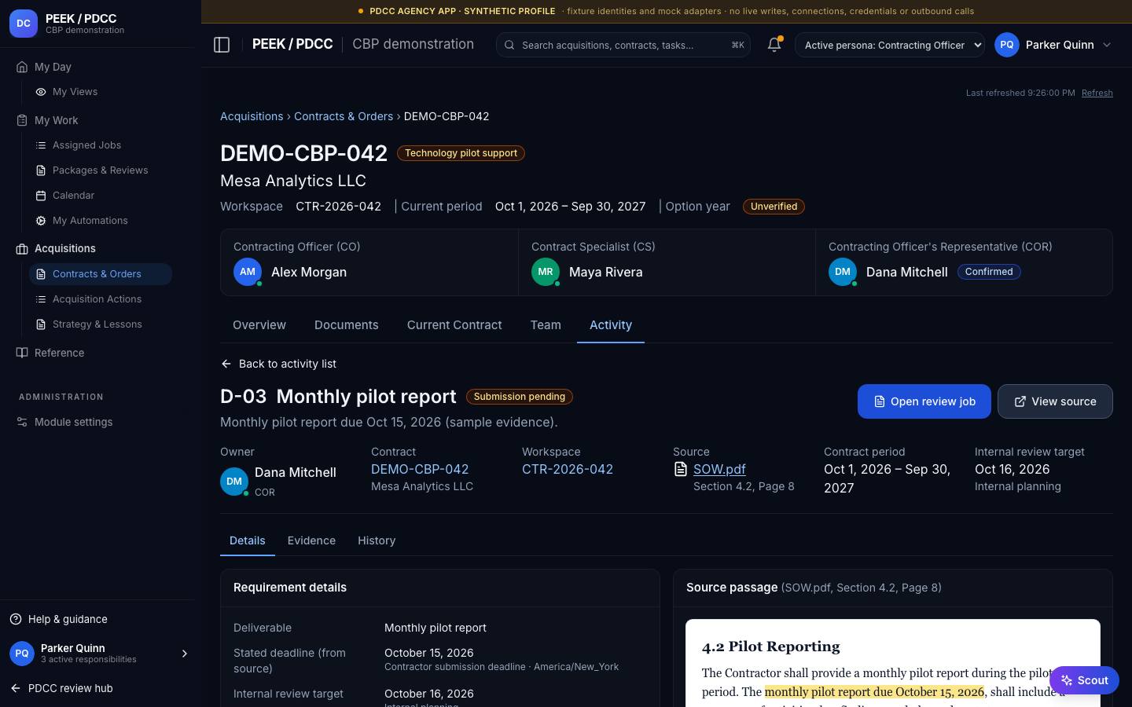Image resolution: width=1132 pixels, height=707 pixels.
Task: Open Acquisition Actions
Action: pos(97,299)
